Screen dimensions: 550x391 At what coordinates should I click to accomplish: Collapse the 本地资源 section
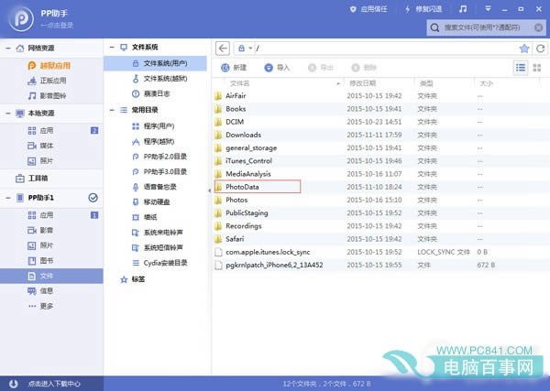pos(7,114)
